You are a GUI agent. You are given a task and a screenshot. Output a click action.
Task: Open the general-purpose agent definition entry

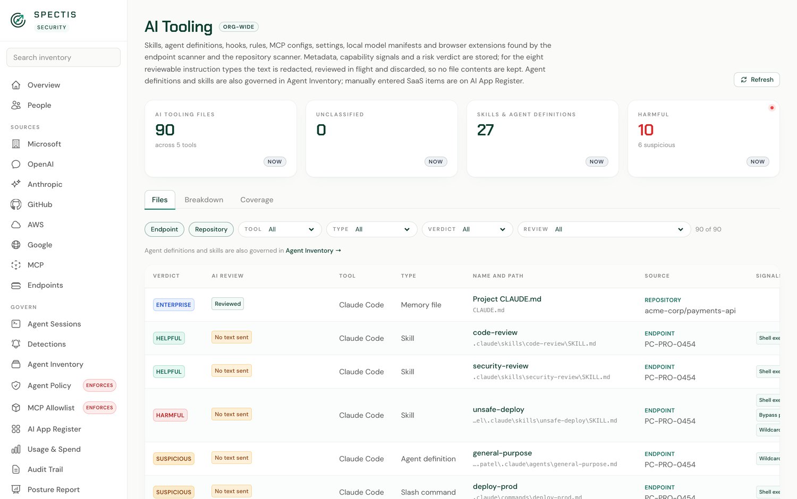(502, 453)
